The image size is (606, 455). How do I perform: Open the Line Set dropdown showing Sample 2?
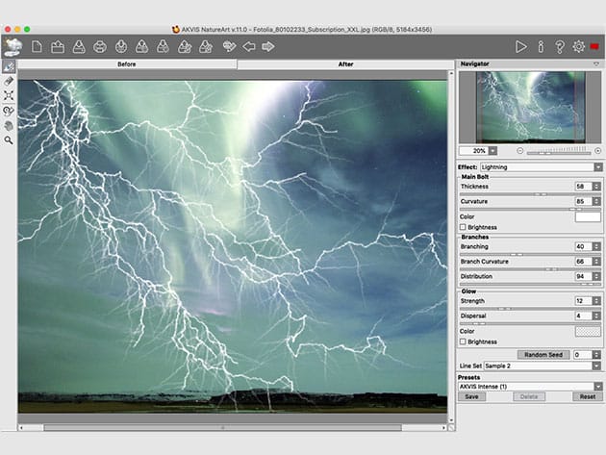(541, 367)
